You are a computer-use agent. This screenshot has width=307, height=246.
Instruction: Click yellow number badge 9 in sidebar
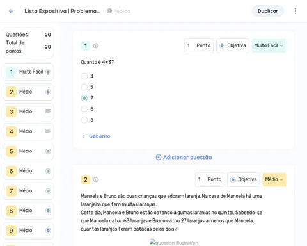click(x=11, y=231)
